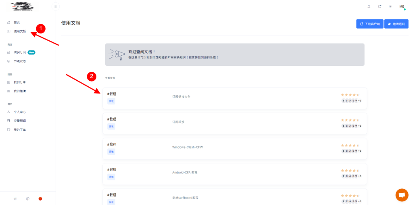Open the orange chat support bubble
The image size is (413, 205).
401,195
